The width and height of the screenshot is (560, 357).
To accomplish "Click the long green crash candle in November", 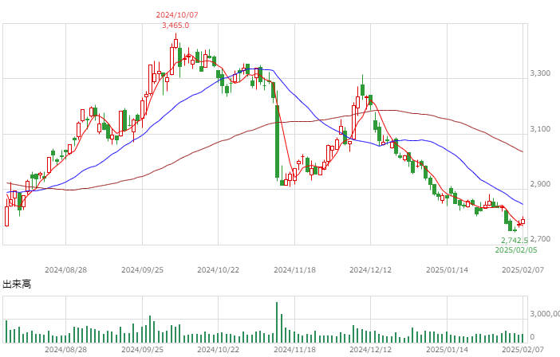I will [x=277, y=141].
